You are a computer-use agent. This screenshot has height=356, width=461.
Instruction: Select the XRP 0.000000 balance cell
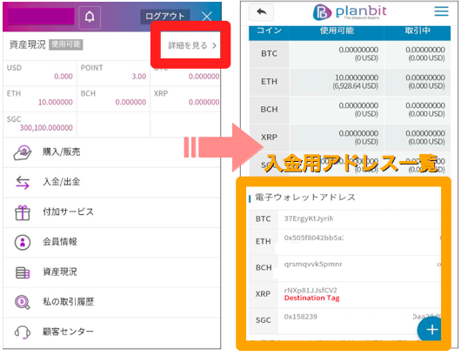pyautogui.click(x=185, y=98)
